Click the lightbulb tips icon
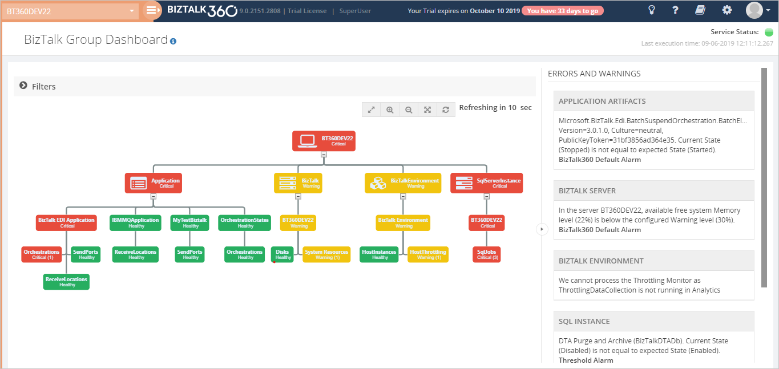This screenshot has width=779, height=369. click(652, 10)
